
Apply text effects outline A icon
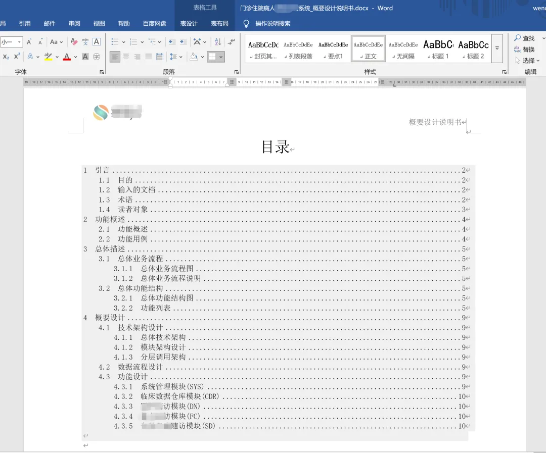tap(30, 57)
